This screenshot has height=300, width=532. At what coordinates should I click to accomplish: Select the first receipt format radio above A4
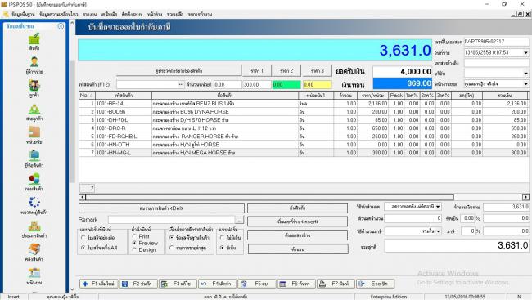(x=83, y=238)
